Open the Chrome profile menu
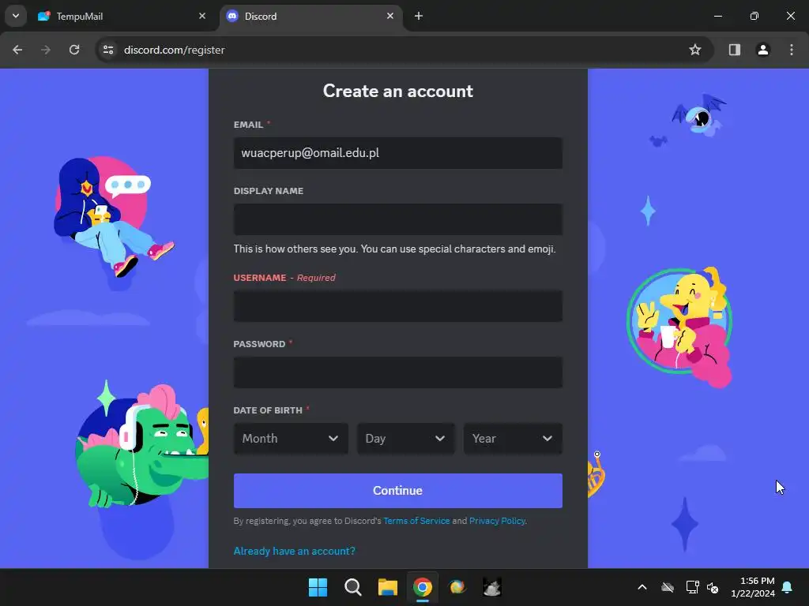The width and height of the screenshot is (809, 606). tap(762, 50)
